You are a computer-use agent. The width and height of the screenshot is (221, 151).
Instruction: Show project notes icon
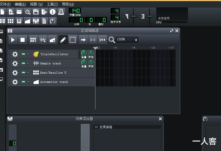point(44,21)
